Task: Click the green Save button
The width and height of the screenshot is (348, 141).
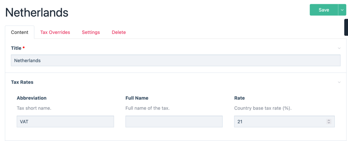Action: tap(323, 10)
